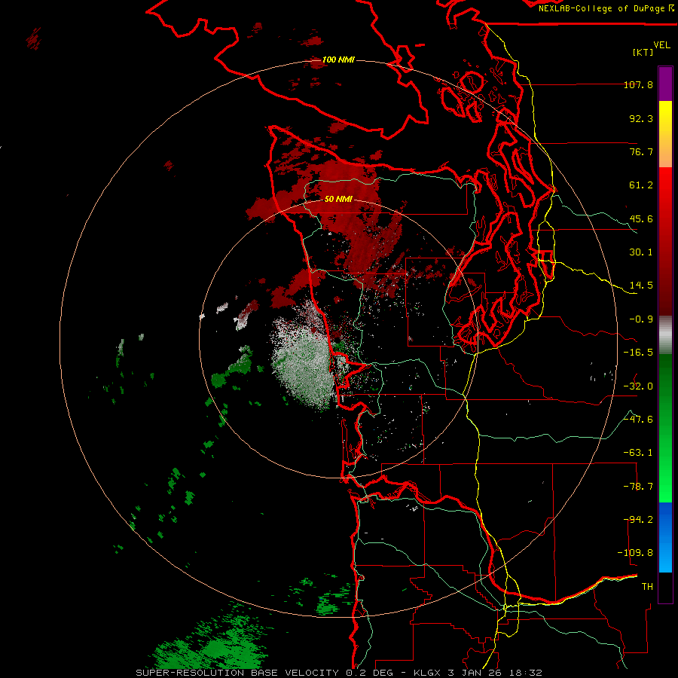This screenshot has height=678, width=678.
Task: Click the 107.8 velocity scale value
Action: 638,84
